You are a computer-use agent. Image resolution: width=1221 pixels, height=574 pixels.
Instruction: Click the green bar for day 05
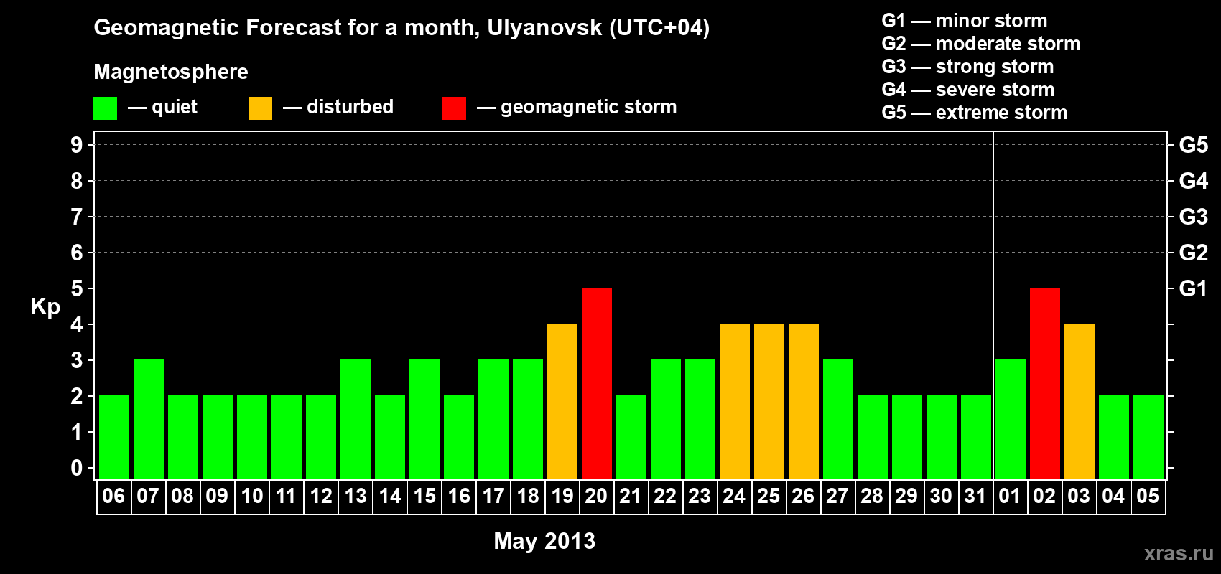pyautogui.click(x=1148, y=437)
